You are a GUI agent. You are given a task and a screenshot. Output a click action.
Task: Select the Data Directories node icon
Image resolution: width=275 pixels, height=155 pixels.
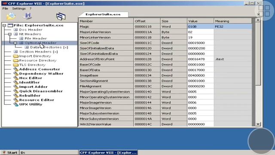click(x=27, y=47)
